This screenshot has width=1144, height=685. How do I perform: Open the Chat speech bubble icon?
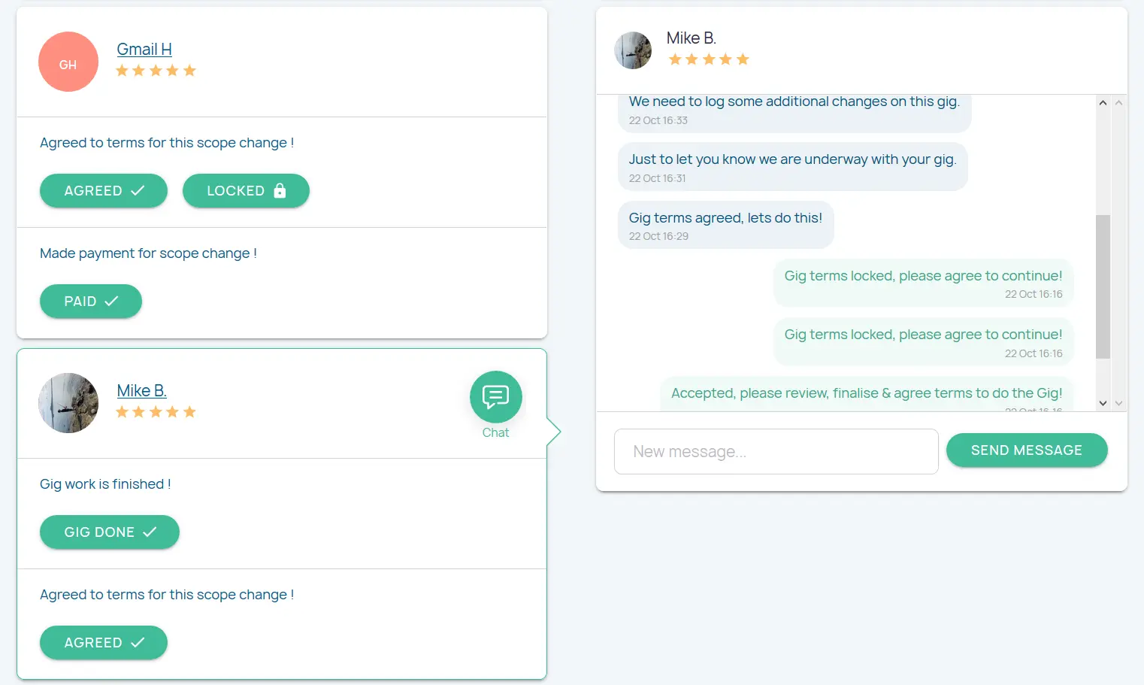click(x=495, y=396)
